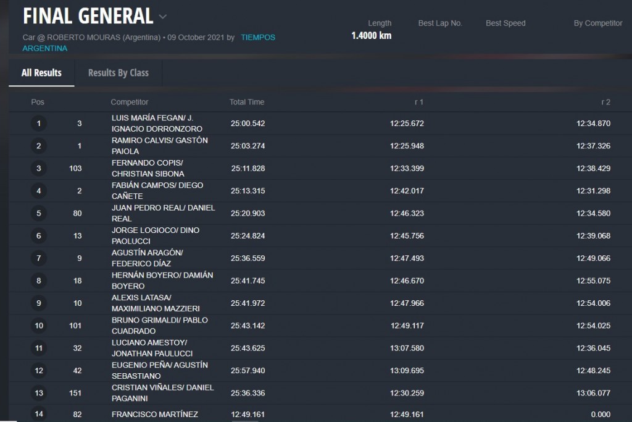The image size is (632, 422).
Task: Click the position 12 circle badge
Action: [39, 371]
